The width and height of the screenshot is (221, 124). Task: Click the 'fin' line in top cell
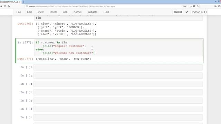point(38,18)
